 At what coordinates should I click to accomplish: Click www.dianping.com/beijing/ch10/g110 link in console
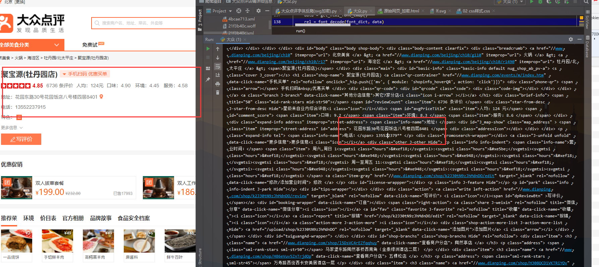441,55
